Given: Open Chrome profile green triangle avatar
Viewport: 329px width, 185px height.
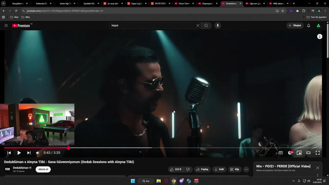Looking at the screenshot, I should [319, 11].
